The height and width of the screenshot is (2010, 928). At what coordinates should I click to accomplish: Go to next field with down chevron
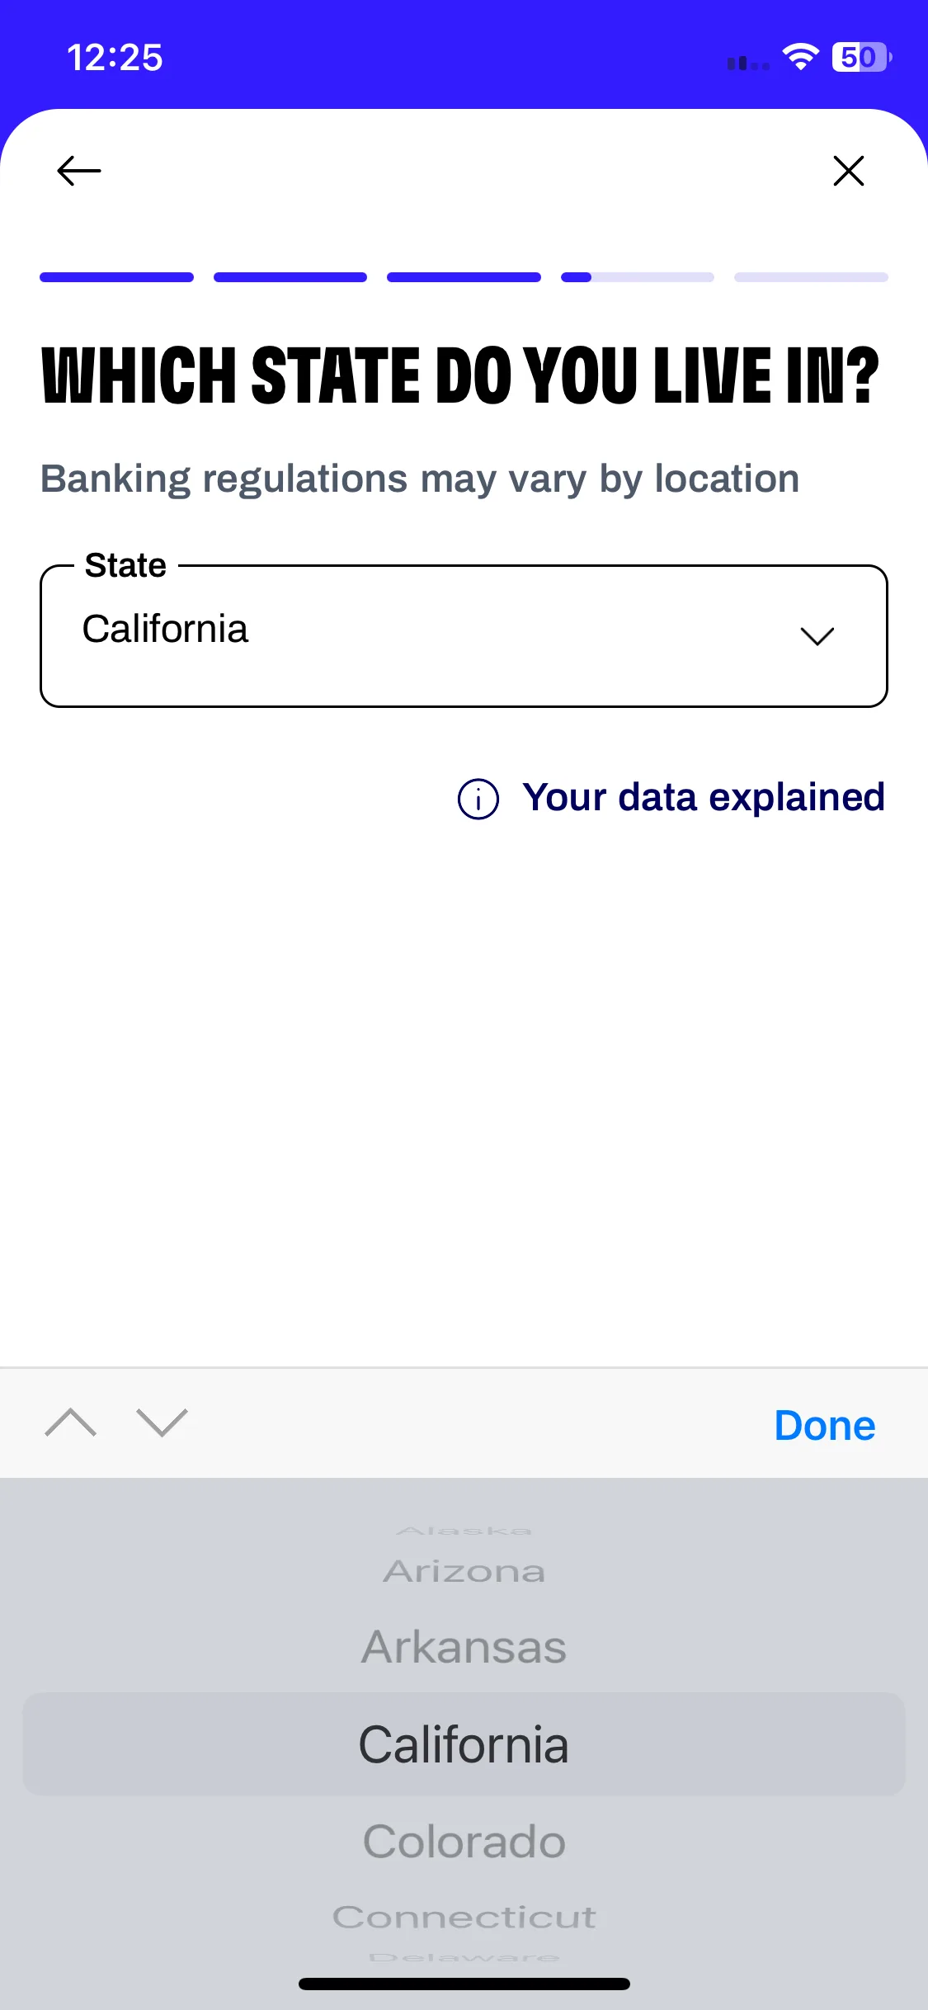[163, 1423]
